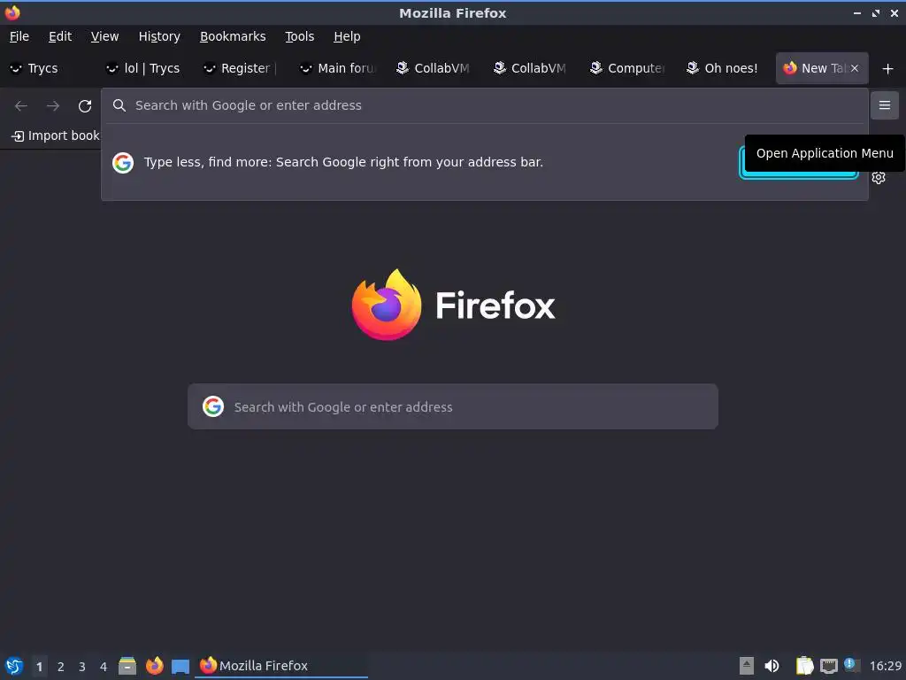The height and width of the screenshot is (680, 906).
Task: Go forward one page
Action: point(53,106)
